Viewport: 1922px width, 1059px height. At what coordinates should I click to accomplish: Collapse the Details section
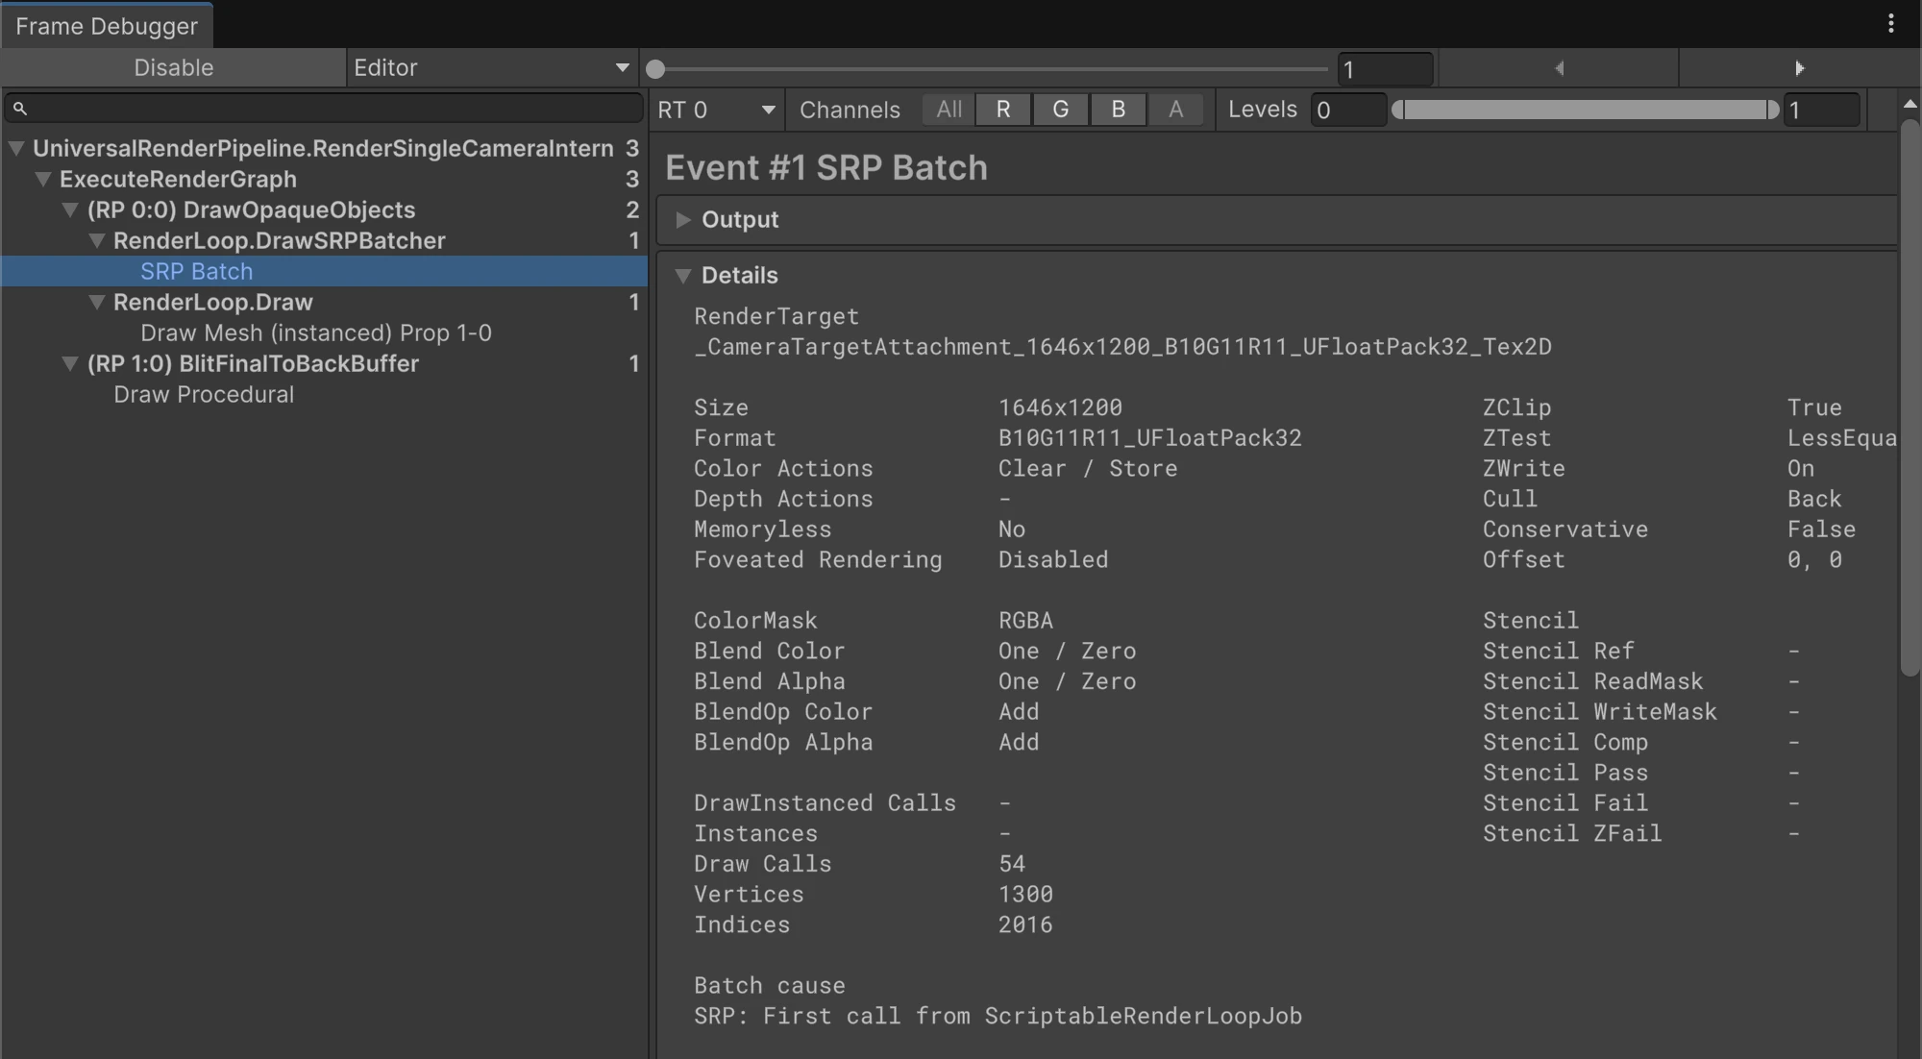[683, 276]
